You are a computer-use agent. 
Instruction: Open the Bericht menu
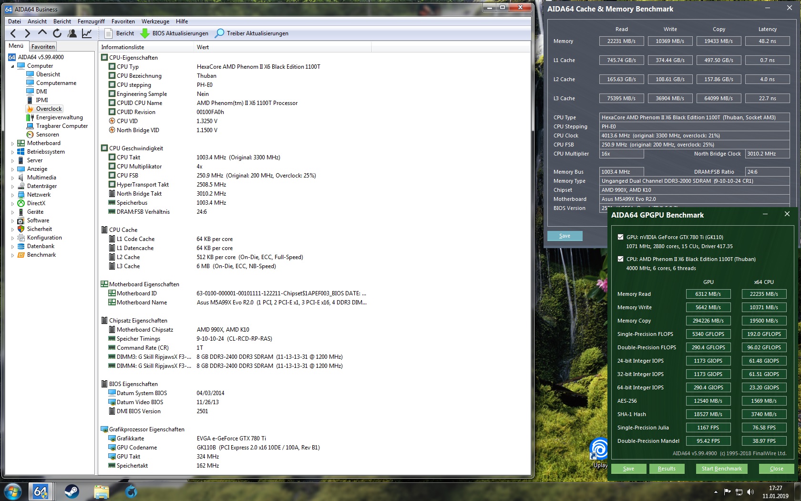pos(62,21)
